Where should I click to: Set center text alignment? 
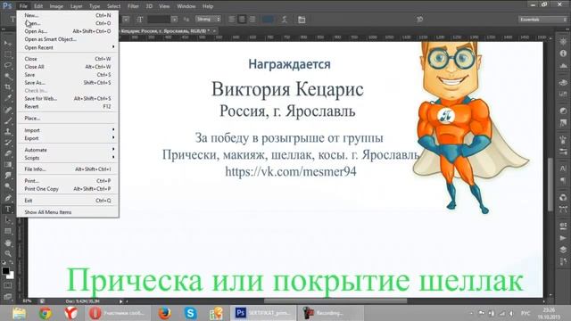pyautogui.click(x=242, y=20)
